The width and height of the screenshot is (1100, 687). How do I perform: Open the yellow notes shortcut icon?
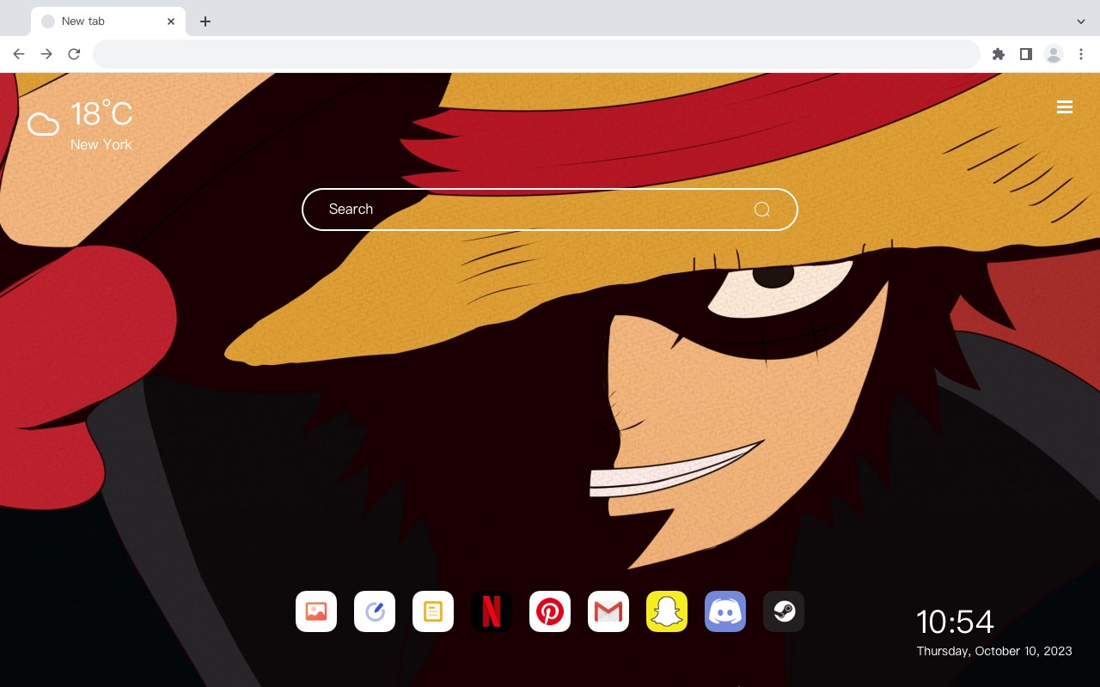click(433, 611)
